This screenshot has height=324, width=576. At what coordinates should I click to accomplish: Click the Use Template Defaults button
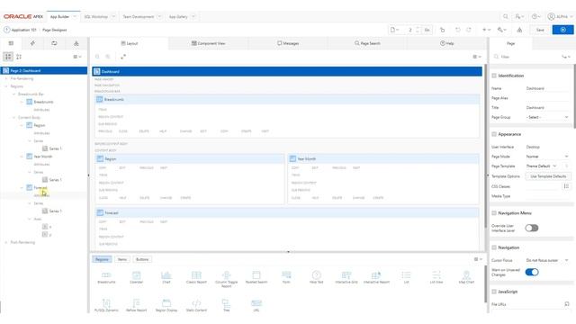548,176
